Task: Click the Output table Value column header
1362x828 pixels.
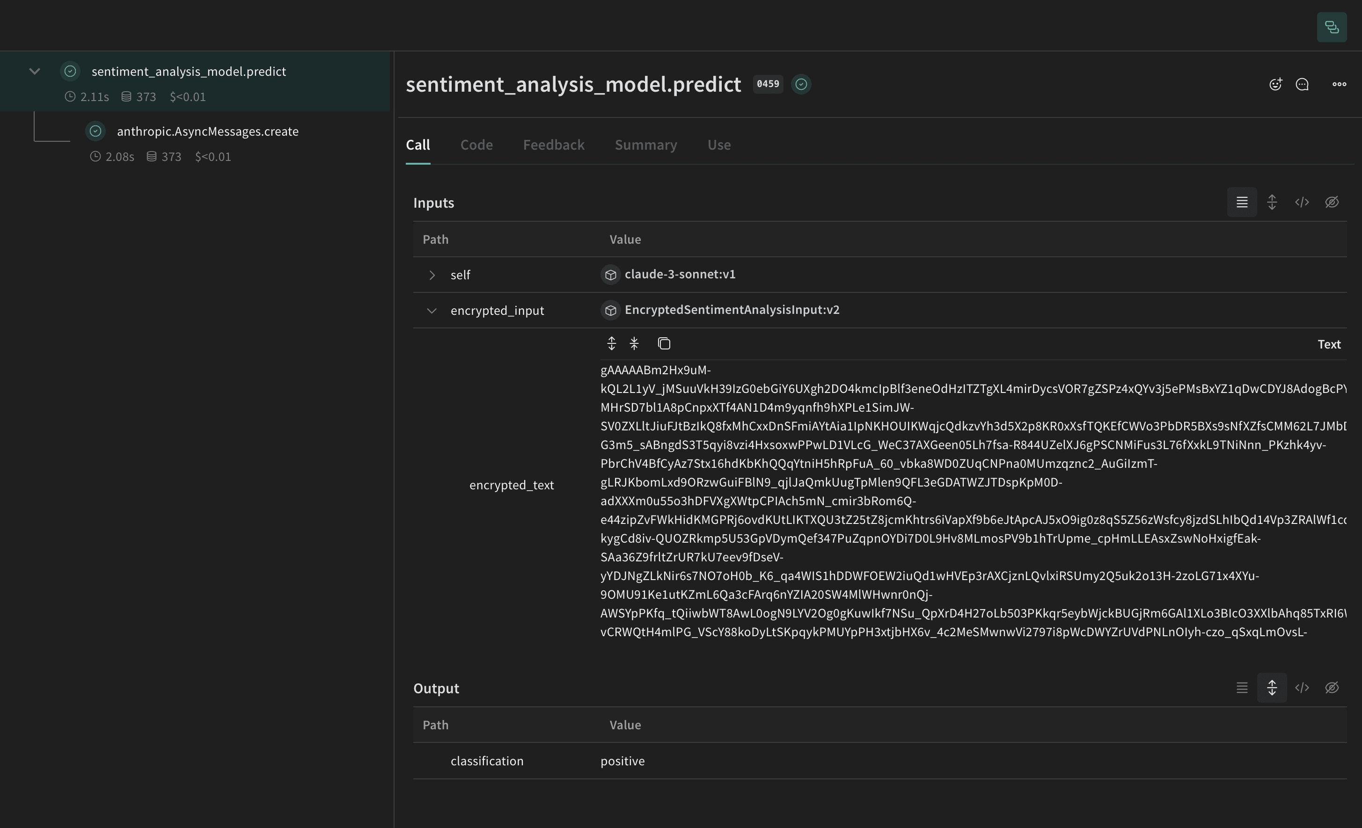Action: 625,725
